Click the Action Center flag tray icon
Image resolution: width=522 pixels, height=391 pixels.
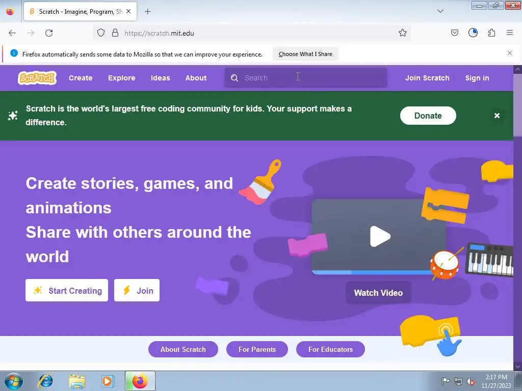coord(445,381)
